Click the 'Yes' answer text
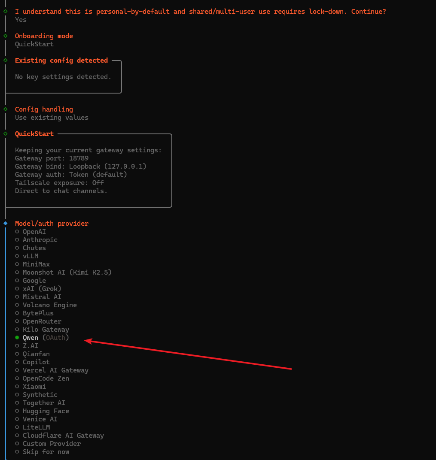Screen dimensions: 436x460 point(21,20)
